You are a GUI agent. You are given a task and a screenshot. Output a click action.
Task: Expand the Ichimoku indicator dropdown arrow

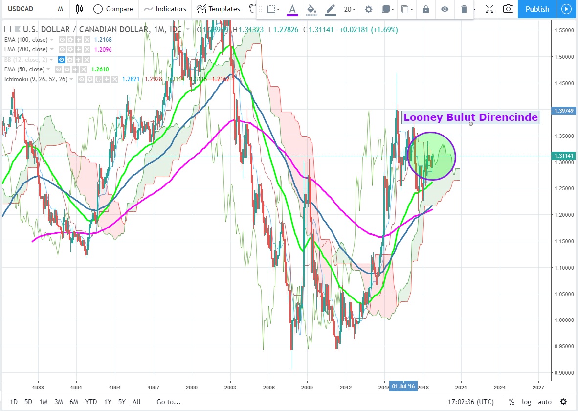(x=72, y=79)
